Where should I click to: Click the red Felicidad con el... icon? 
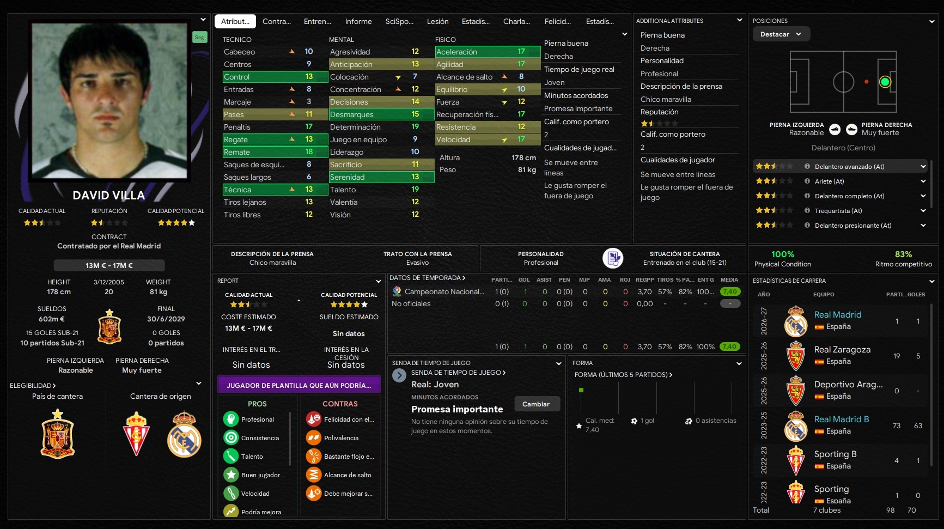pyautogui.click(x=314, y=419)
